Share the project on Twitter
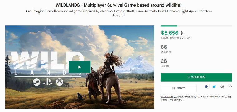 [x=214, y=87]
